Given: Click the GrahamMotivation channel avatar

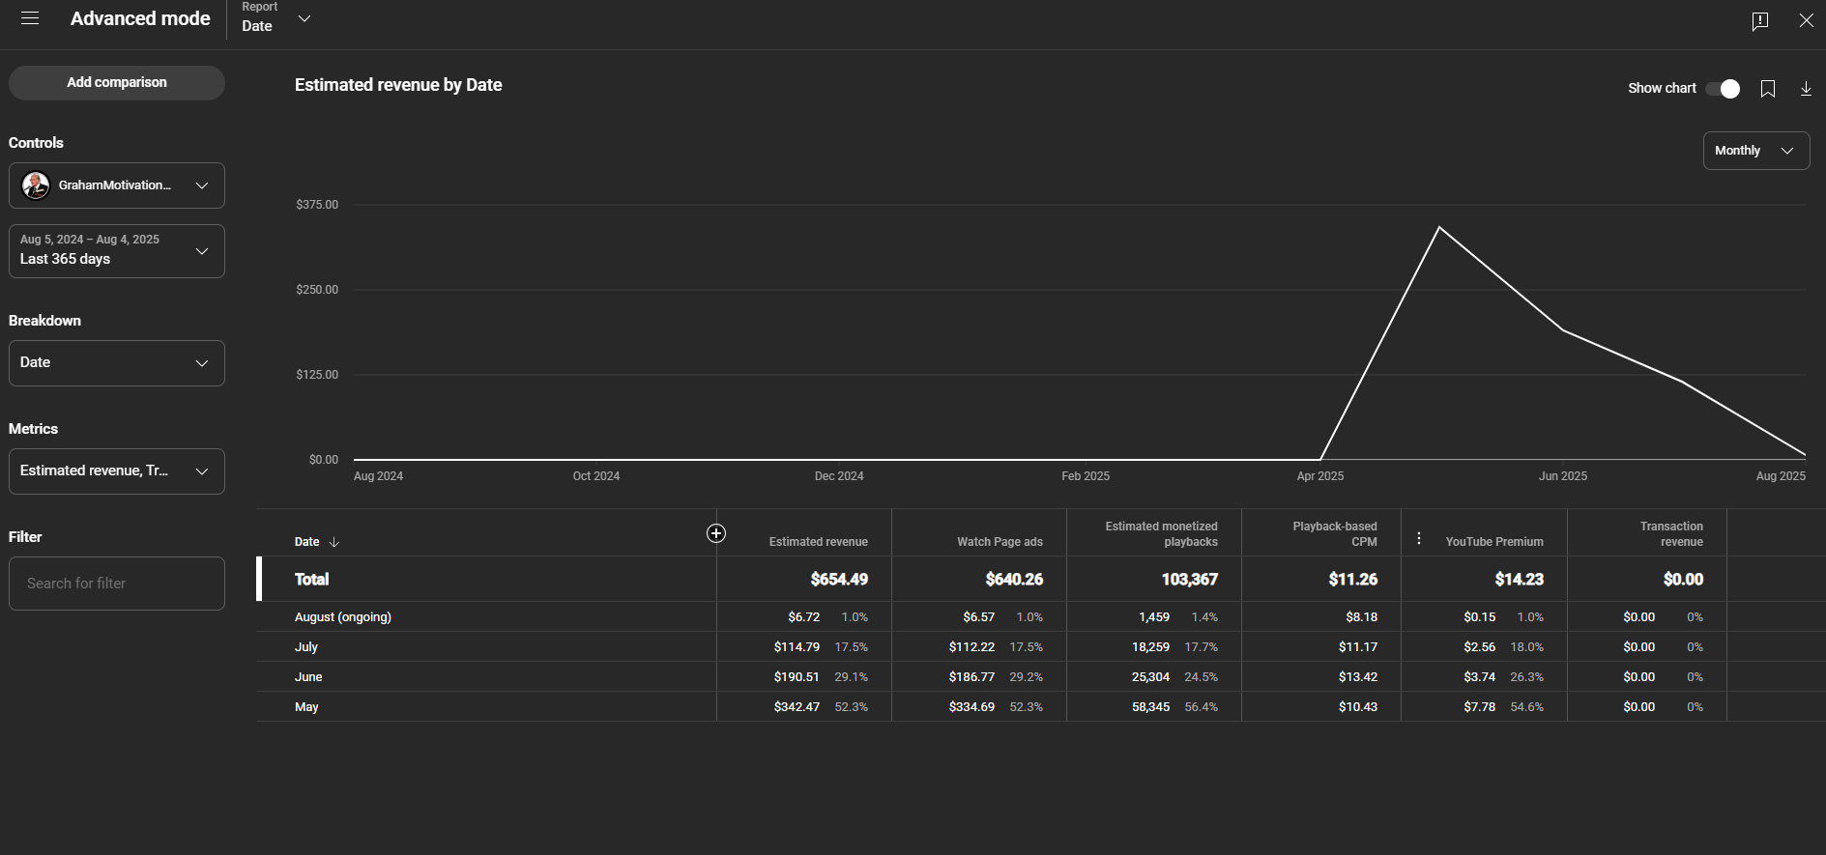Looking at the screenshot, I should [x=36, y=185].
